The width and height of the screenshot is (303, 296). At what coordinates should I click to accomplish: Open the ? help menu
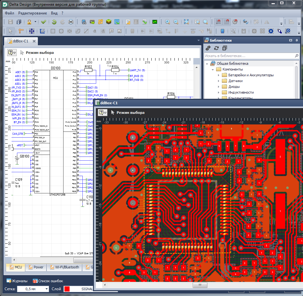click(x=62, y=13)
